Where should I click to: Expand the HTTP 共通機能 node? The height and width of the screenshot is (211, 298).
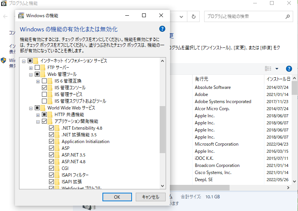point(38,115)
